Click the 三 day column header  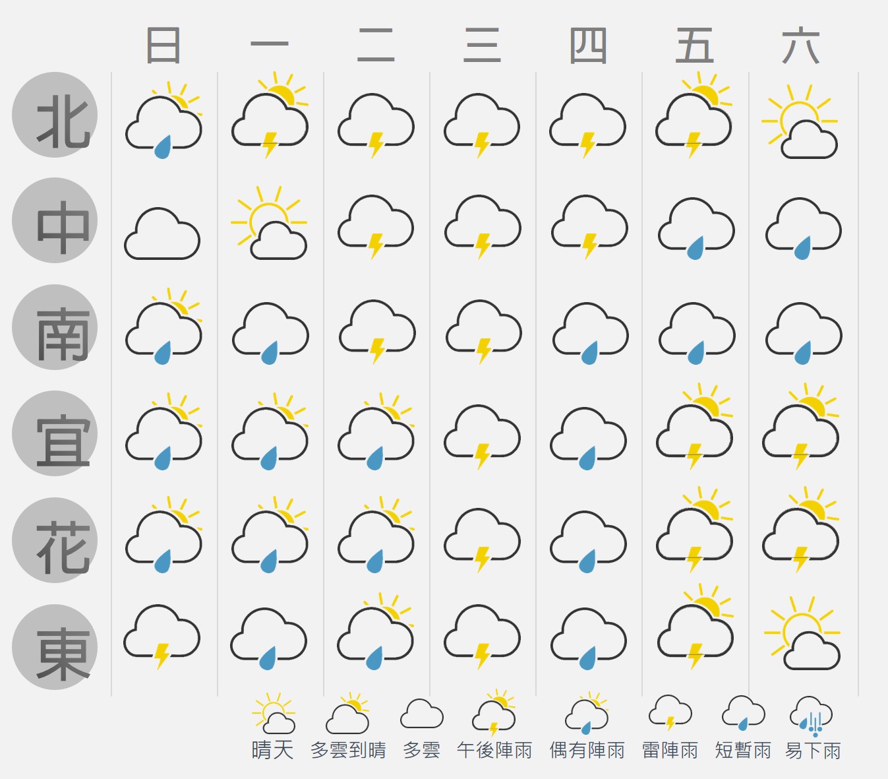click(482, 46)
